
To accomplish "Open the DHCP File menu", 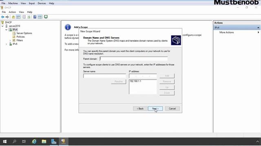I will pos(4,12).
